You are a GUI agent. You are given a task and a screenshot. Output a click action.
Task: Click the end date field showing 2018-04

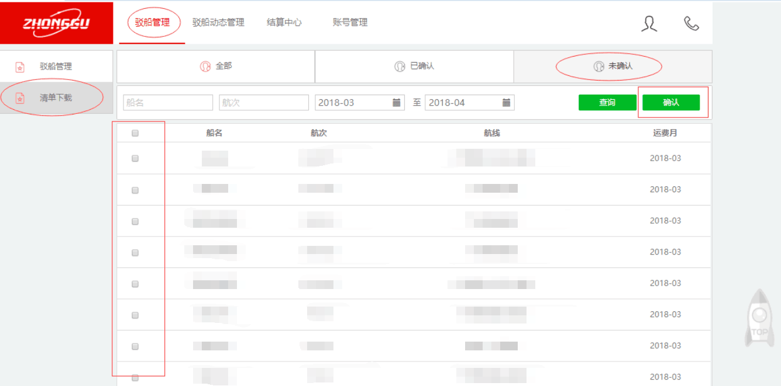470,103
